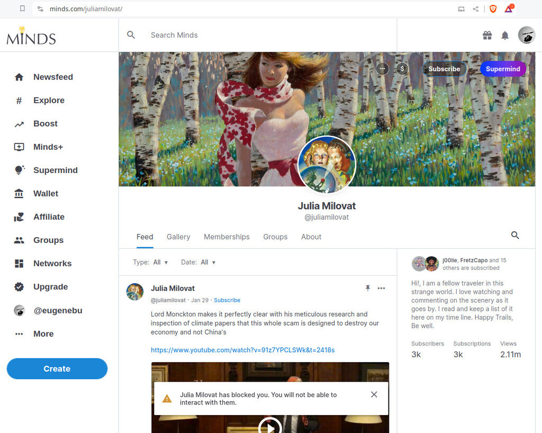Open the More menu in sidebar

(x=43, y=334)
